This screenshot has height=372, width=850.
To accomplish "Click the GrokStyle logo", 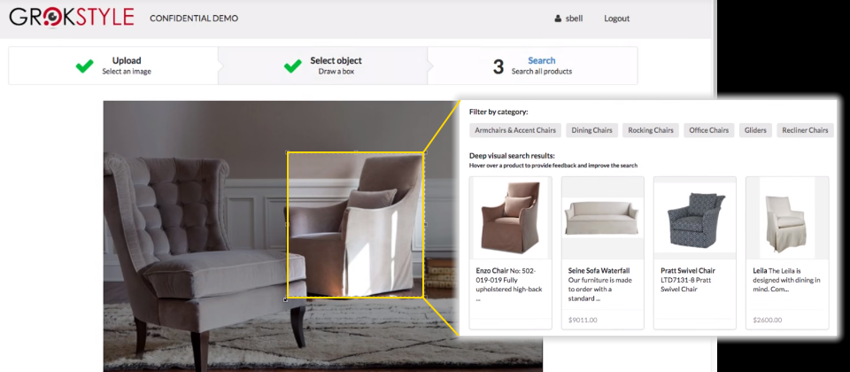I will [x=72, y=18].
